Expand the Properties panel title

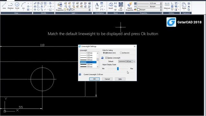click(144, 13)
